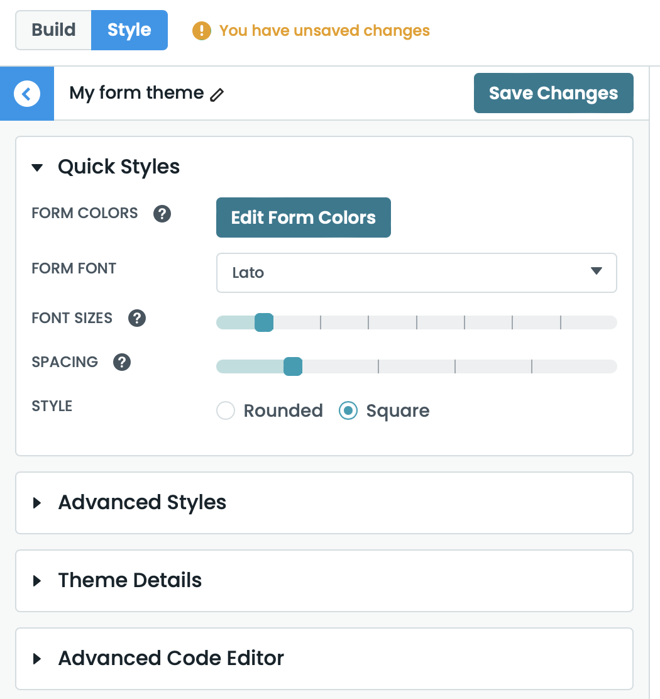
Task: Open the Form Font dropdown
Action: coord(416,273)
